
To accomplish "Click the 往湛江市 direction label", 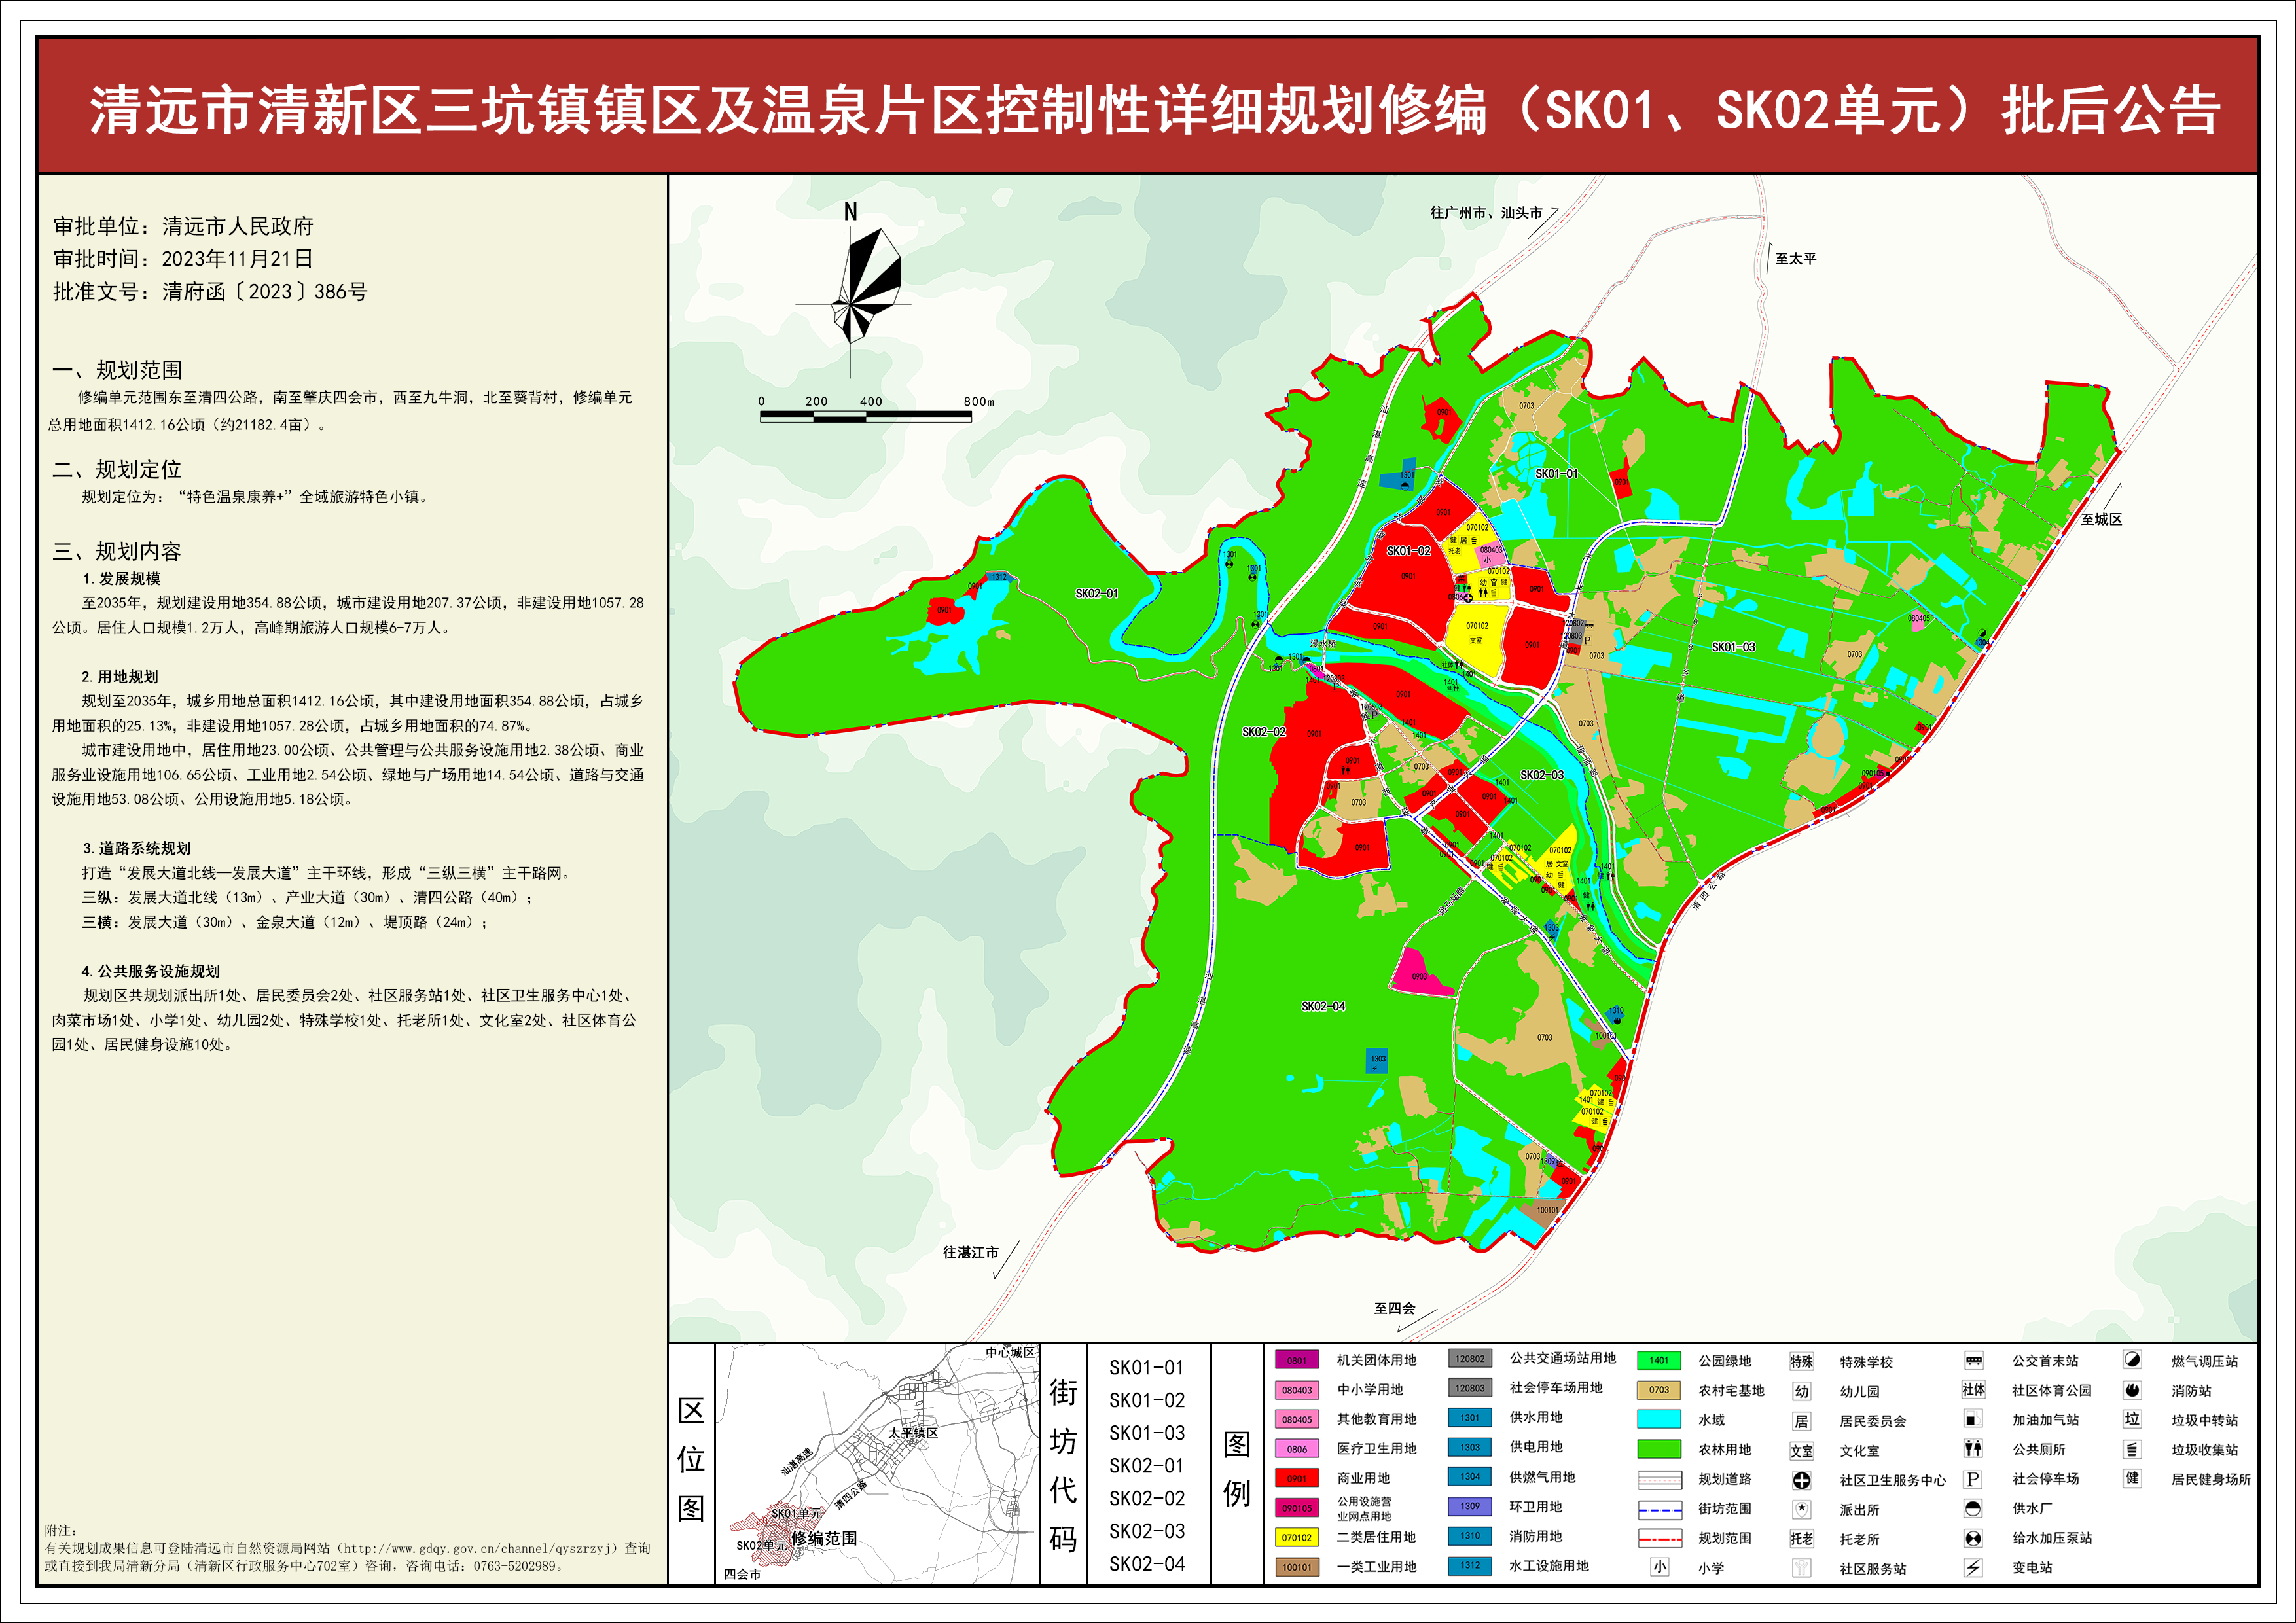I will (970, 1252).
